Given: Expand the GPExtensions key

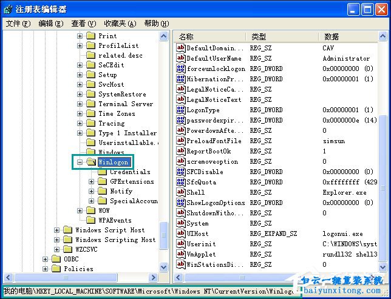Looking at the screenshot, I should [91, 181].
